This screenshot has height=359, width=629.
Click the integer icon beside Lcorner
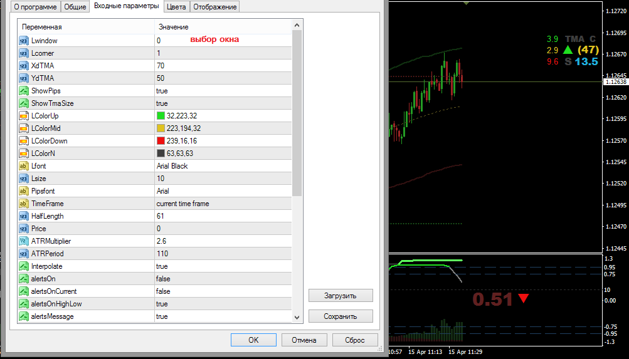coord(24,53)
